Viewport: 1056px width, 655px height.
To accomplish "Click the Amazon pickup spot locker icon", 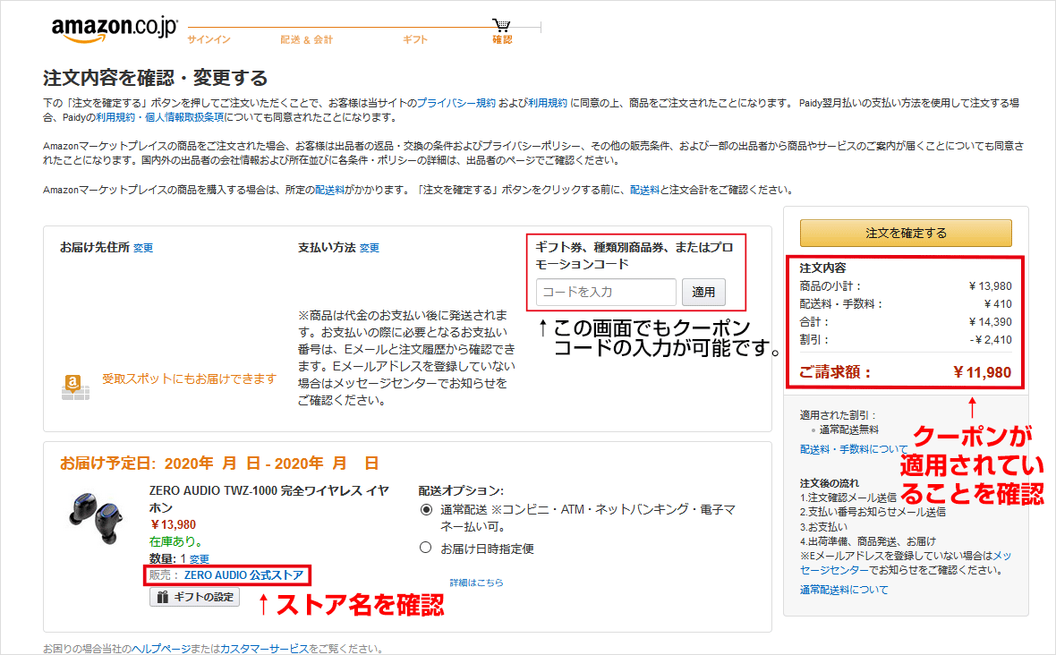I will tap(75, 387).
